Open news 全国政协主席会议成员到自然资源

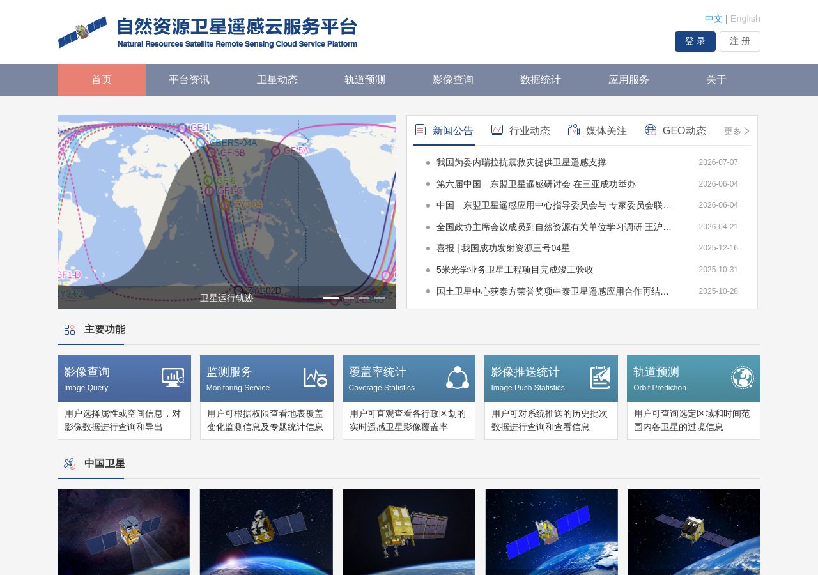pos(554,227)
